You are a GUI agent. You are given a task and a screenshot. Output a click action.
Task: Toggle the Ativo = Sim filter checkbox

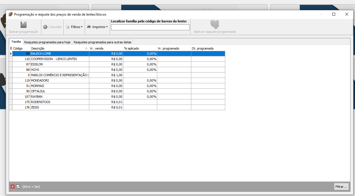click(x=18, y=187)
